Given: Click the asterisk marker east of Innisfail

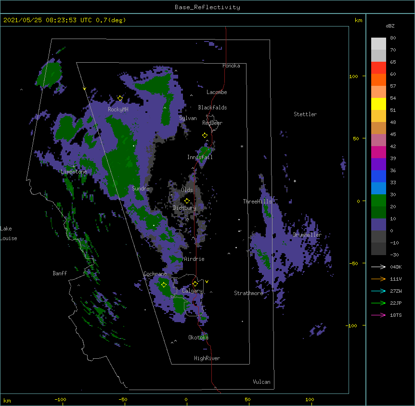Looking at the screenshot, I should (x=242, y=146).
